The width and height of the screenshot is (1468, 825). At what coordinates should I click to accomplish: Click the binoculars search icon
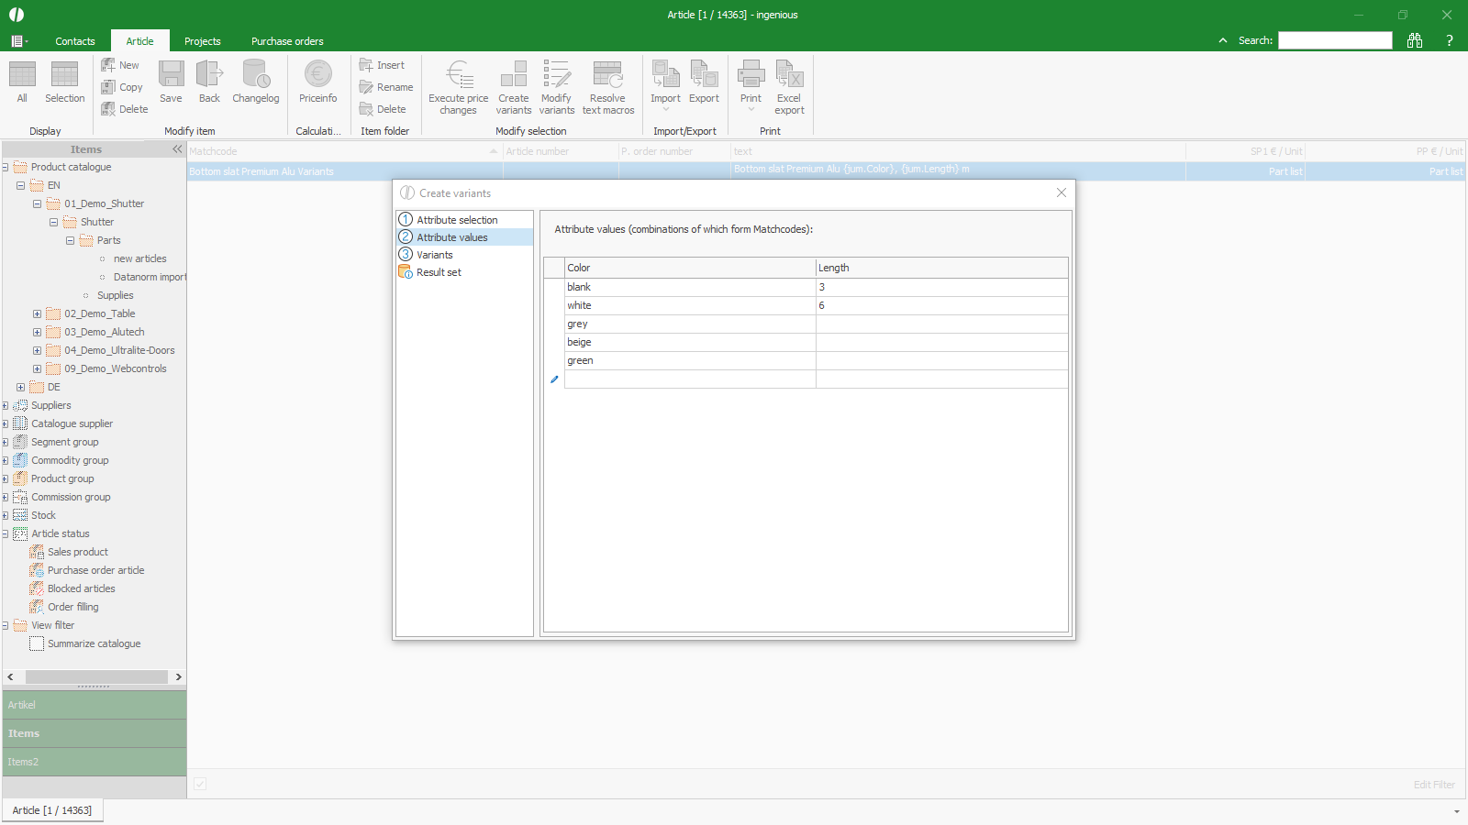coord(1415,40)
